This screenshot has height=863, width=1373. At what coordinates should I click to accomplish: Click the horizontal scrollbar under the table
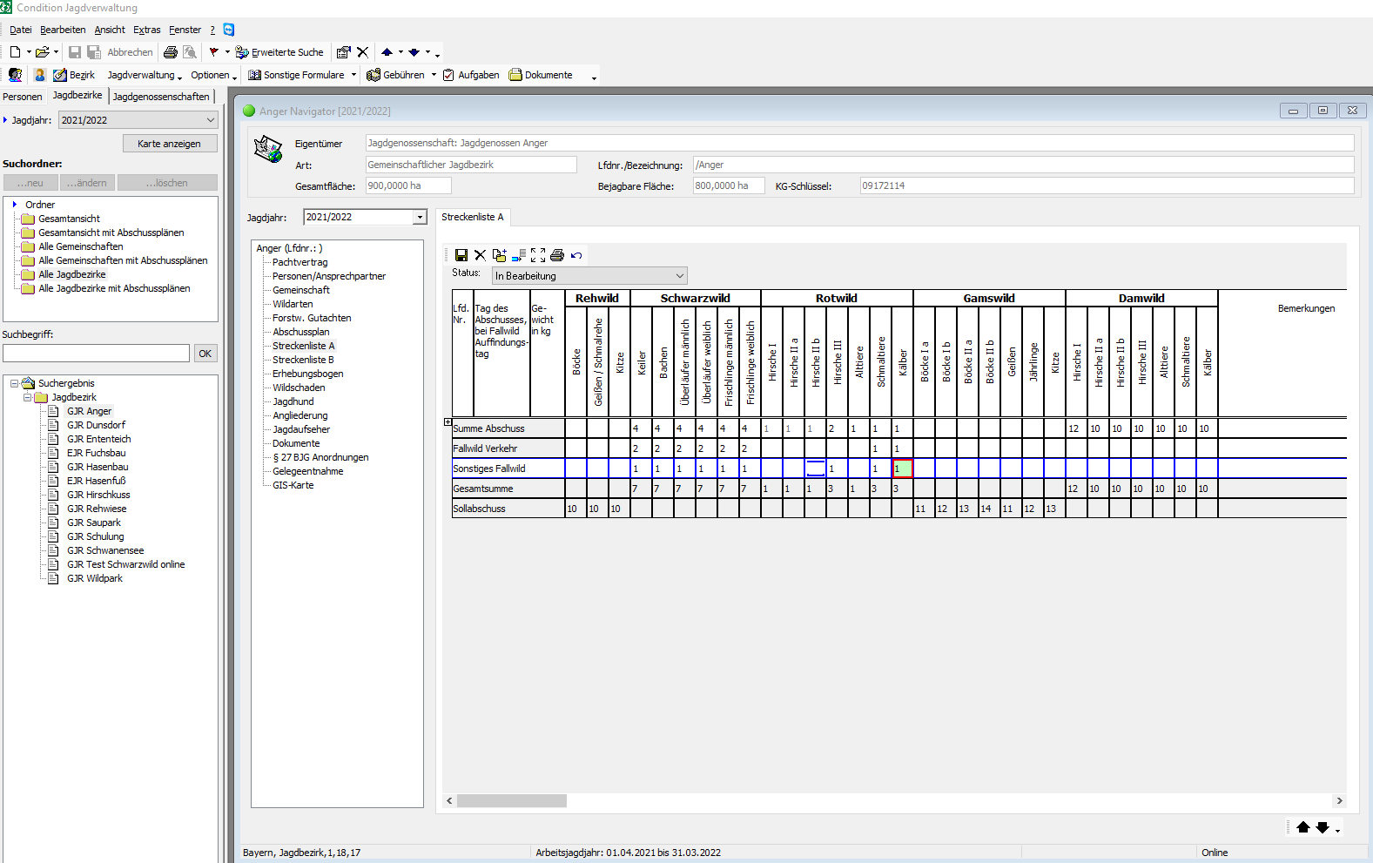[x=512, y=800]
